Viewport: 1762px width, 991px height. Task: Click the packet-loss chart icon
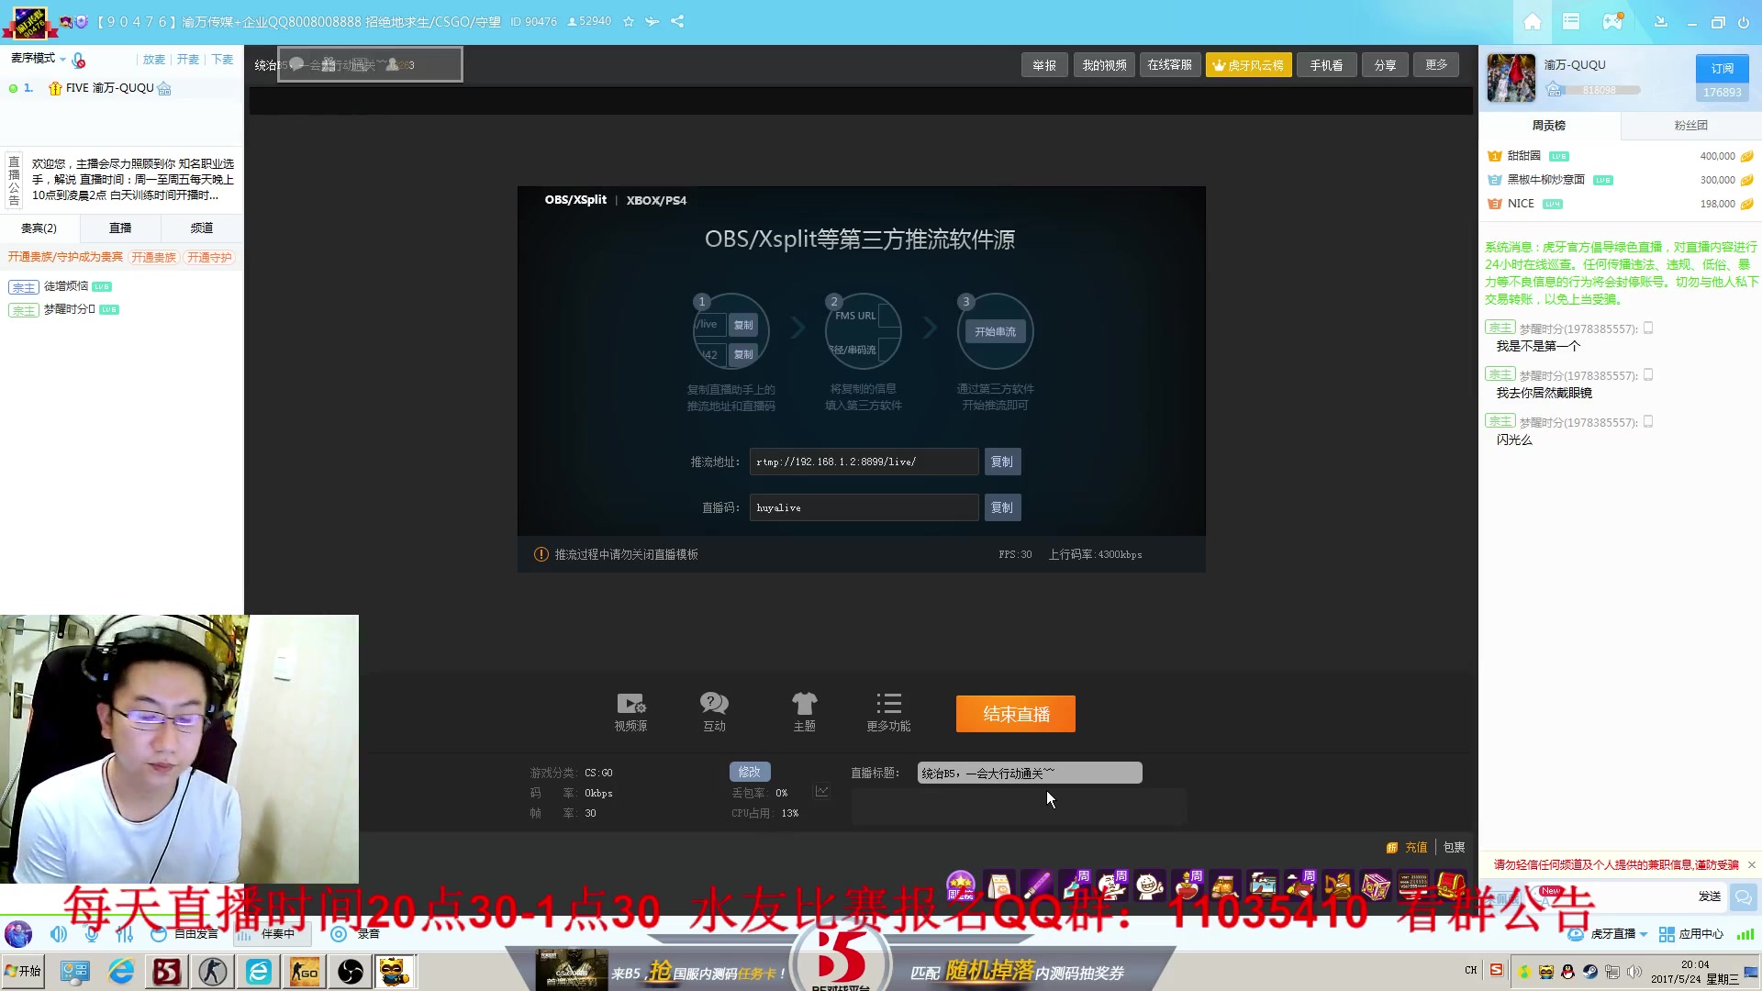coord(821,791)
